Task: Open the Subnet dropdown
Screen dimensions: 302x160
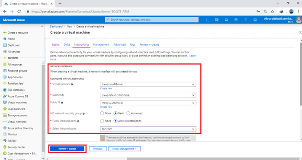Action: click(148, 95)
